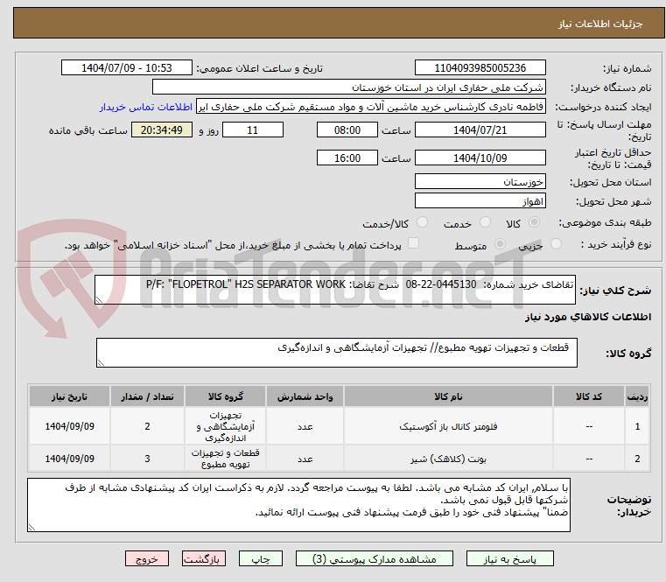Click the شماره نیاز number field

pos(480,67)
